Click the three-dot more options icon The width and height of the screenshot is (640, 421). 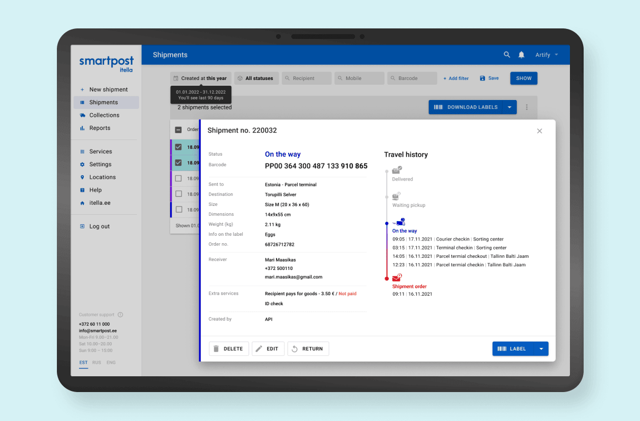point(527,107)
